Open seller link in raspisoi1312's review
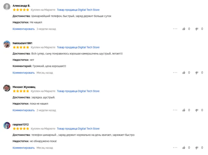Viewport: 208px width, 155px height. click(78, 129)
